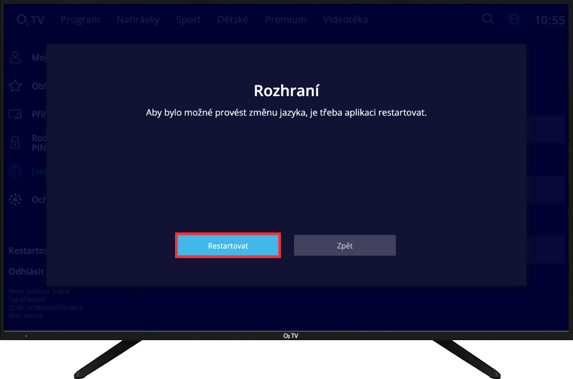The height and width of the screenshot is (379, 573).
Task: Select the star favorites icon in sidebar
Action: click(x=16, y=86)
